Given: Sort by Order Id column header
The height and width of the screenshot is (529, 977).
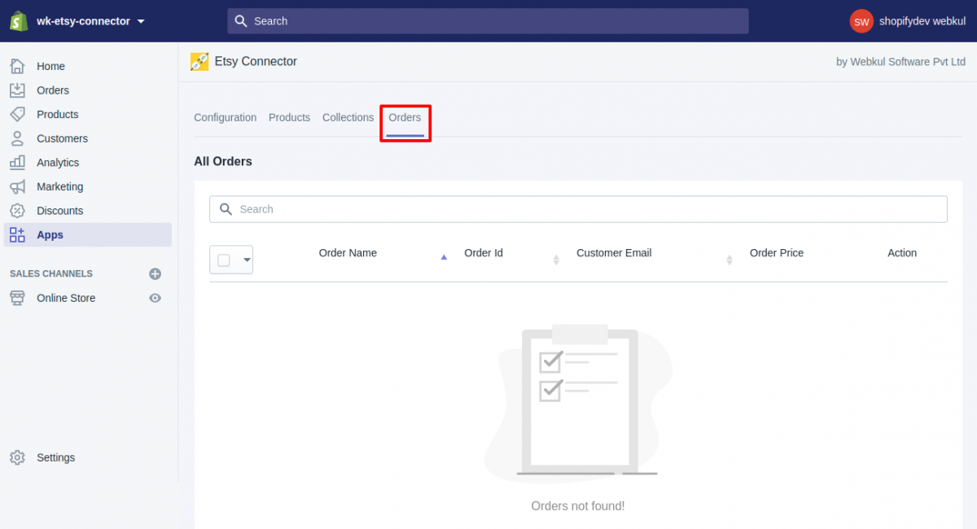Looking at the screenshot, I should tap(484, 253).
